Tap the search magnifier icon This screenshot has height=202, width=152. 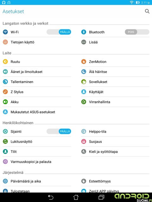pyautogui.click(x=147, y=11)
